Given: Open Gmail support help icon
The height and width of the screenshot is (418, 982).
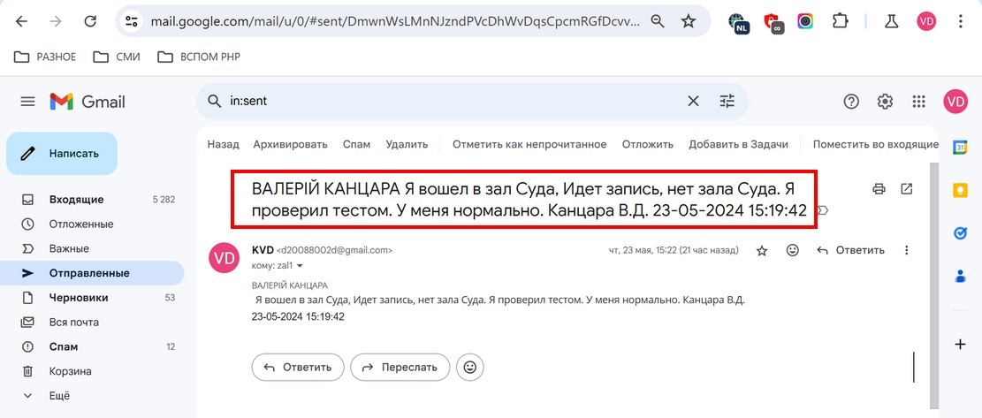Looking at the screenshot, I should [x=851, y=102].
